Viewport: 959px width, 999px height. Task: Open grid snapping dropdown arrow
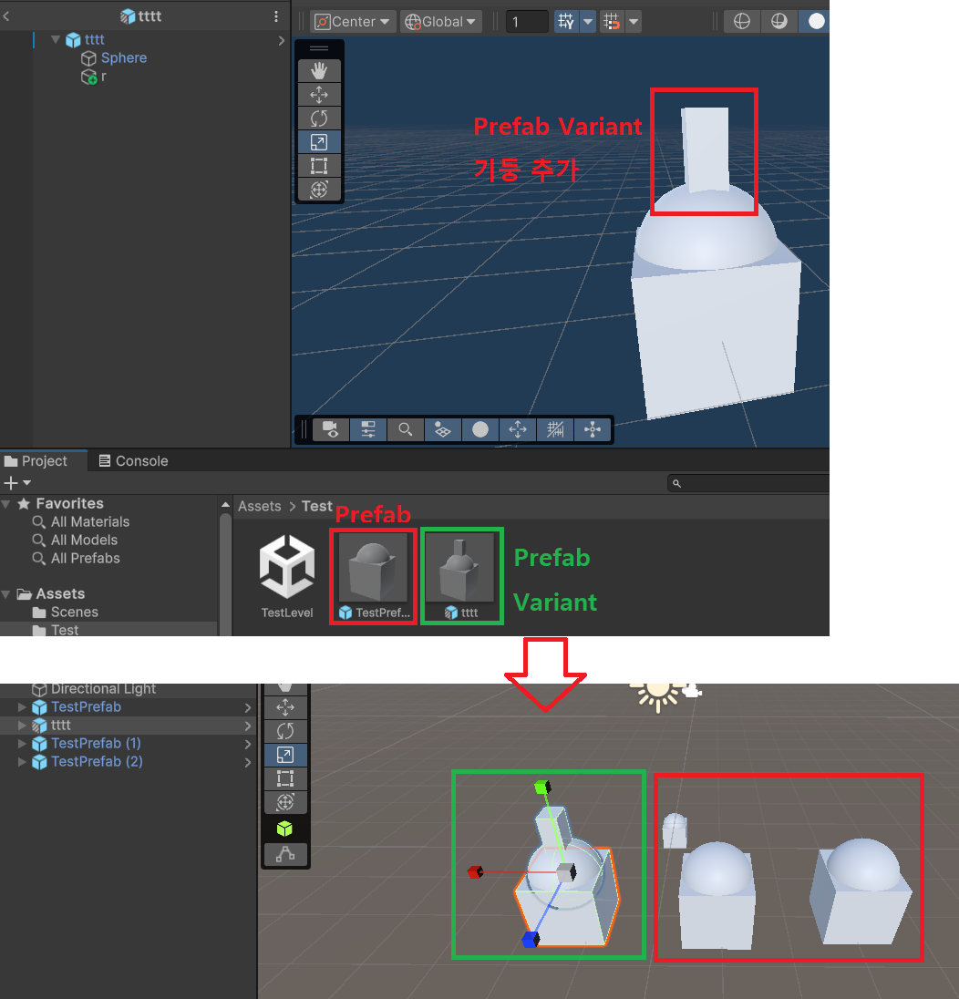click(x=588, y=22)
